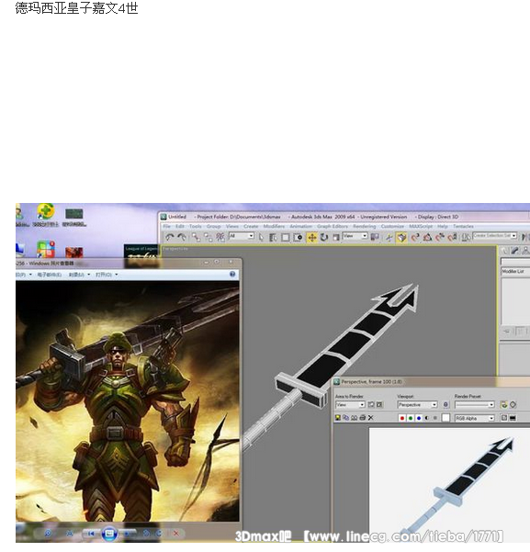Open the 'RGB Alpha' channel dropdown
This screenshot has height=552, width=530.
click(475, 418)
